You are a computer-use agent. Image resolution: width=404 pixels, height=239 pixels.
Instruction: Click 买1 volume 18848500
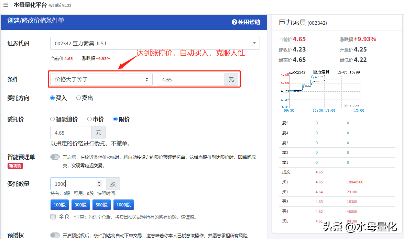coord(355,182)
